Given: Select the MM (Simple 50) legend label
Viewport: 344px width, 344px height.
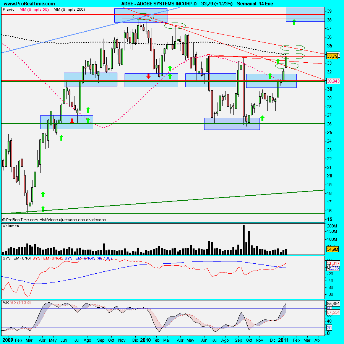Looking at the screenshot, I should [34, 10].
